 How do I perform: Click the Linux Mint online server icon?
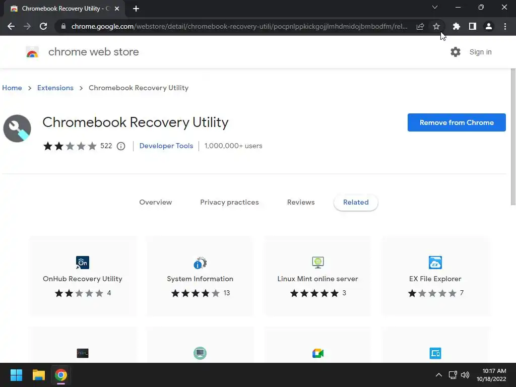click(318, 262)
